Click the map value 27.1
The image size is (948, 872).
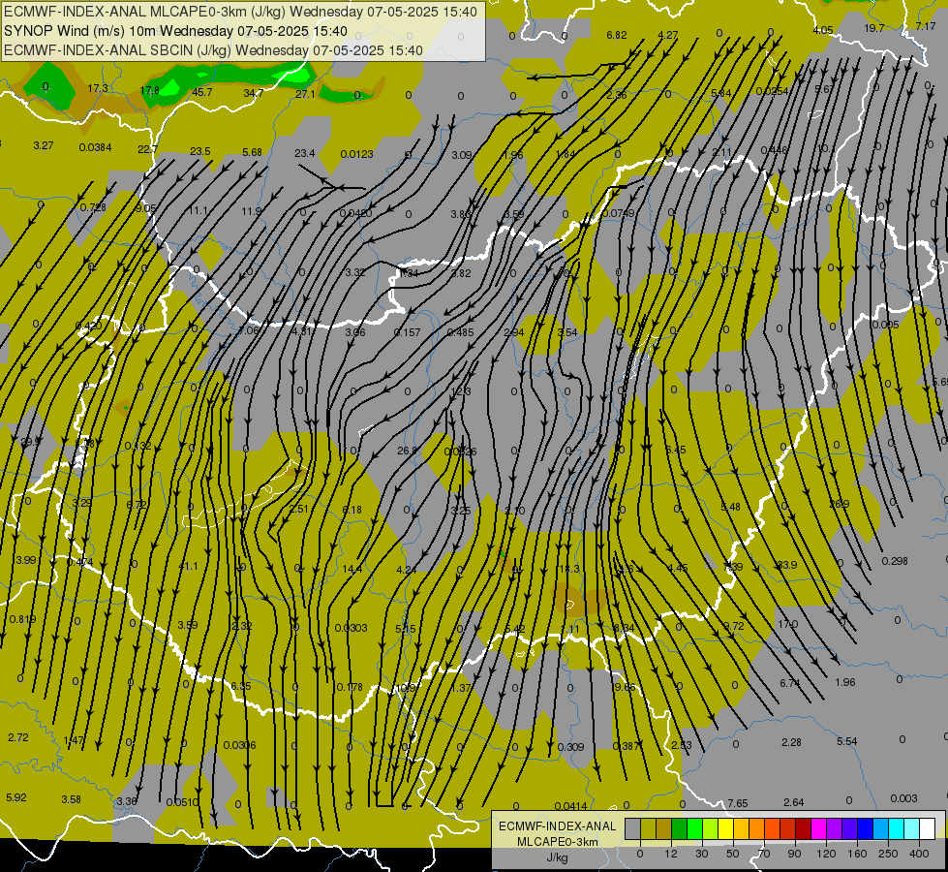pyautogui.click(x=305, y=94)
